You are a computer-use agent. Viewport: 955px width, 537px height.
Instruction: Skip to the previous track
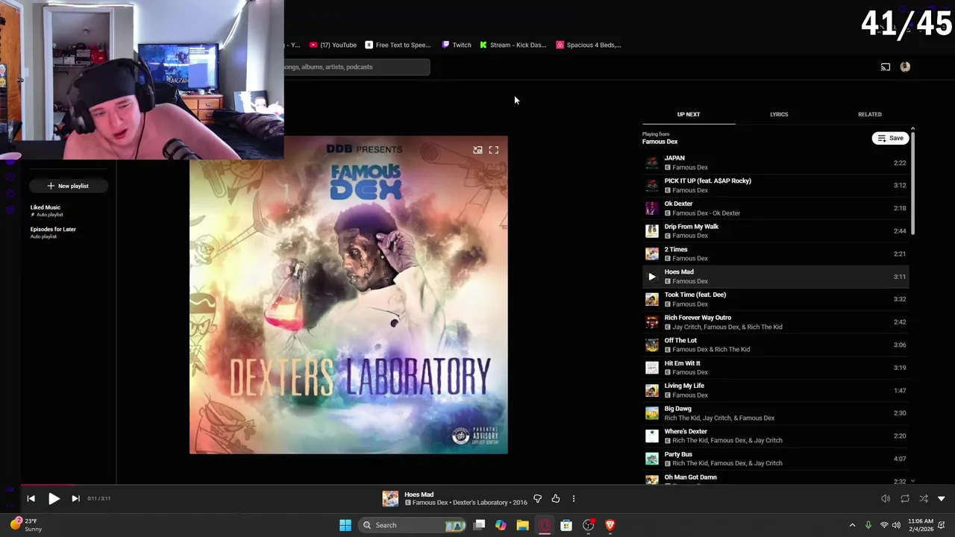pyautogui.click(x=31, y=498)
